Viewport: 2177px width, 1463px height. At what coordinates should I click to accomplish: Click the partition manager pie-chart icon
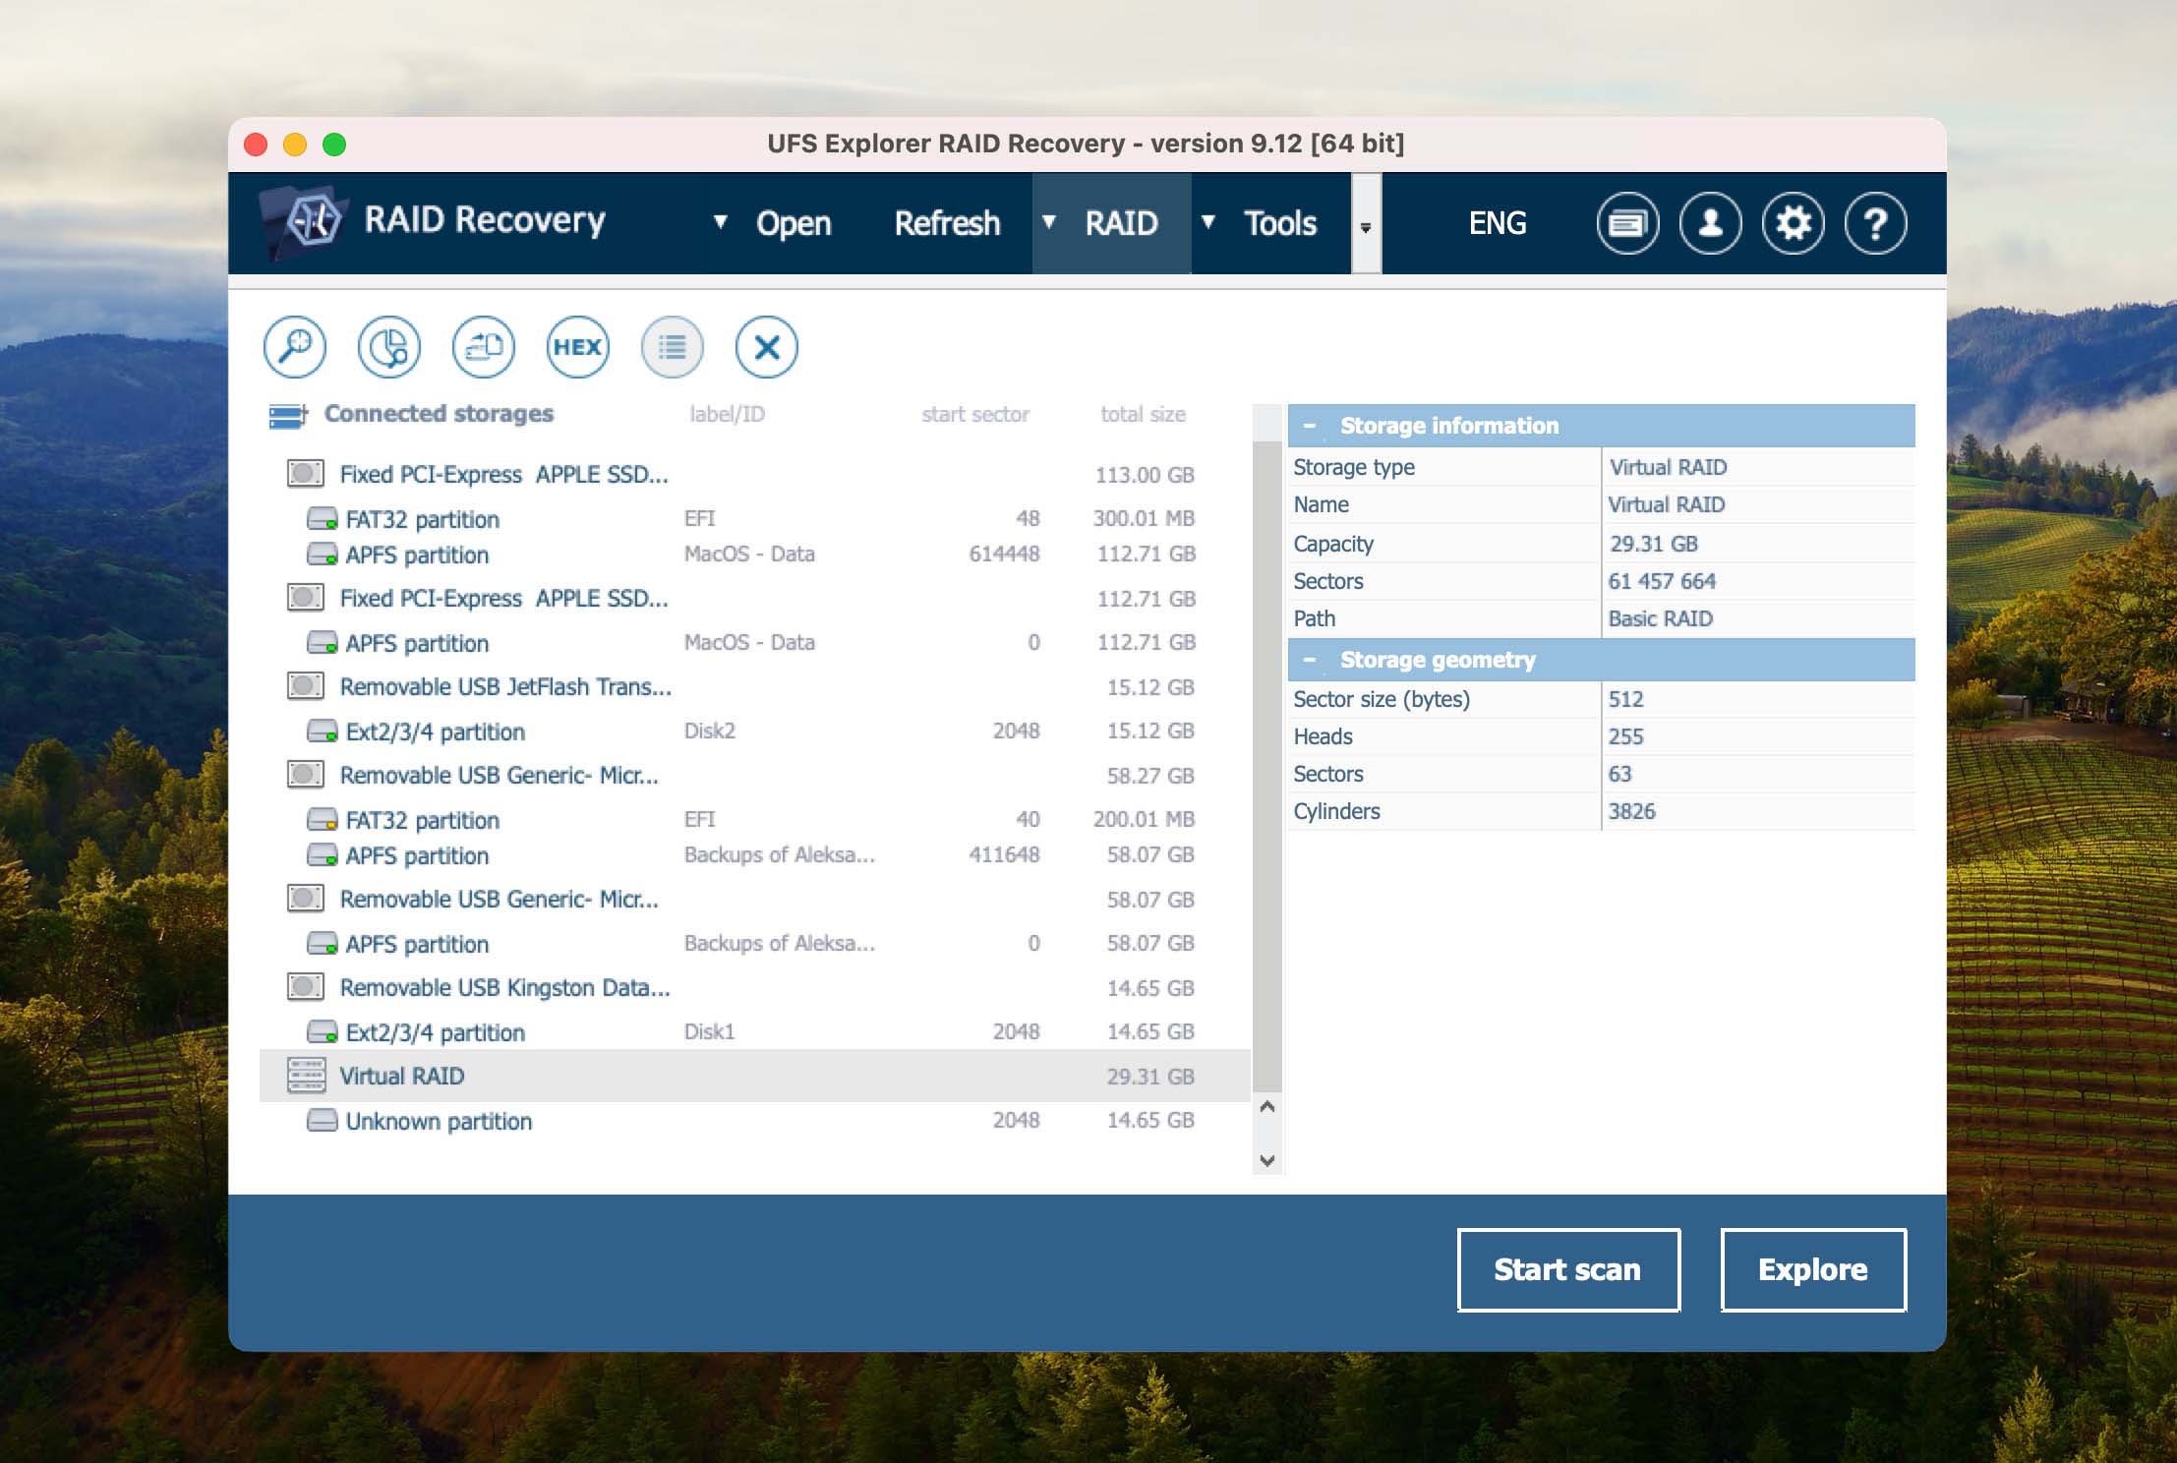click(x=389, y=347)
